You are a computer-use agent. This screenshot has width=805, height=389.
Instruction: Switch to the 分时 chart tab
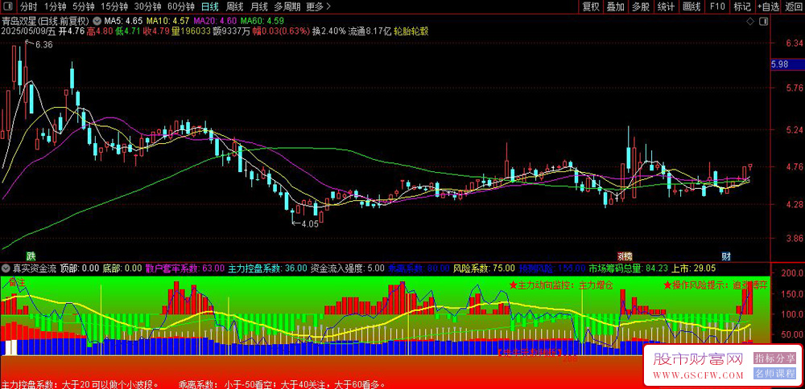coord(28,6)
